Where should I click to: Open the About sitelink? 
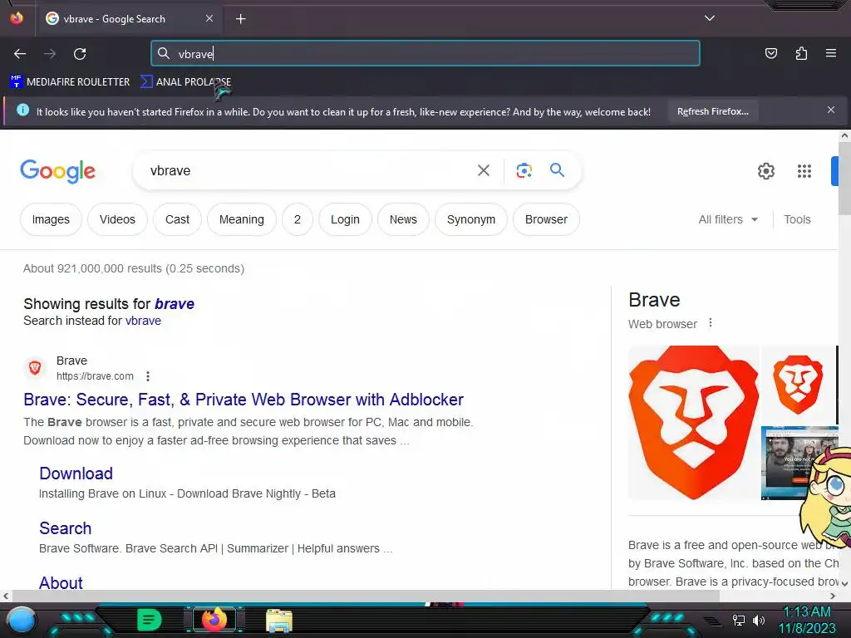point(61,582)
